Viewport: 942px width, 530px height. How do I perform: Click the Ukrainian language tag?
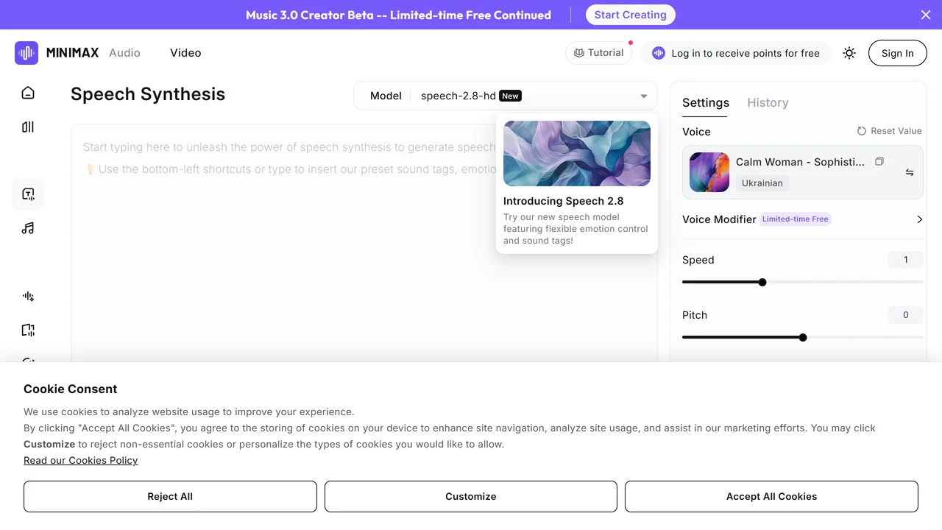click(762, 183)
